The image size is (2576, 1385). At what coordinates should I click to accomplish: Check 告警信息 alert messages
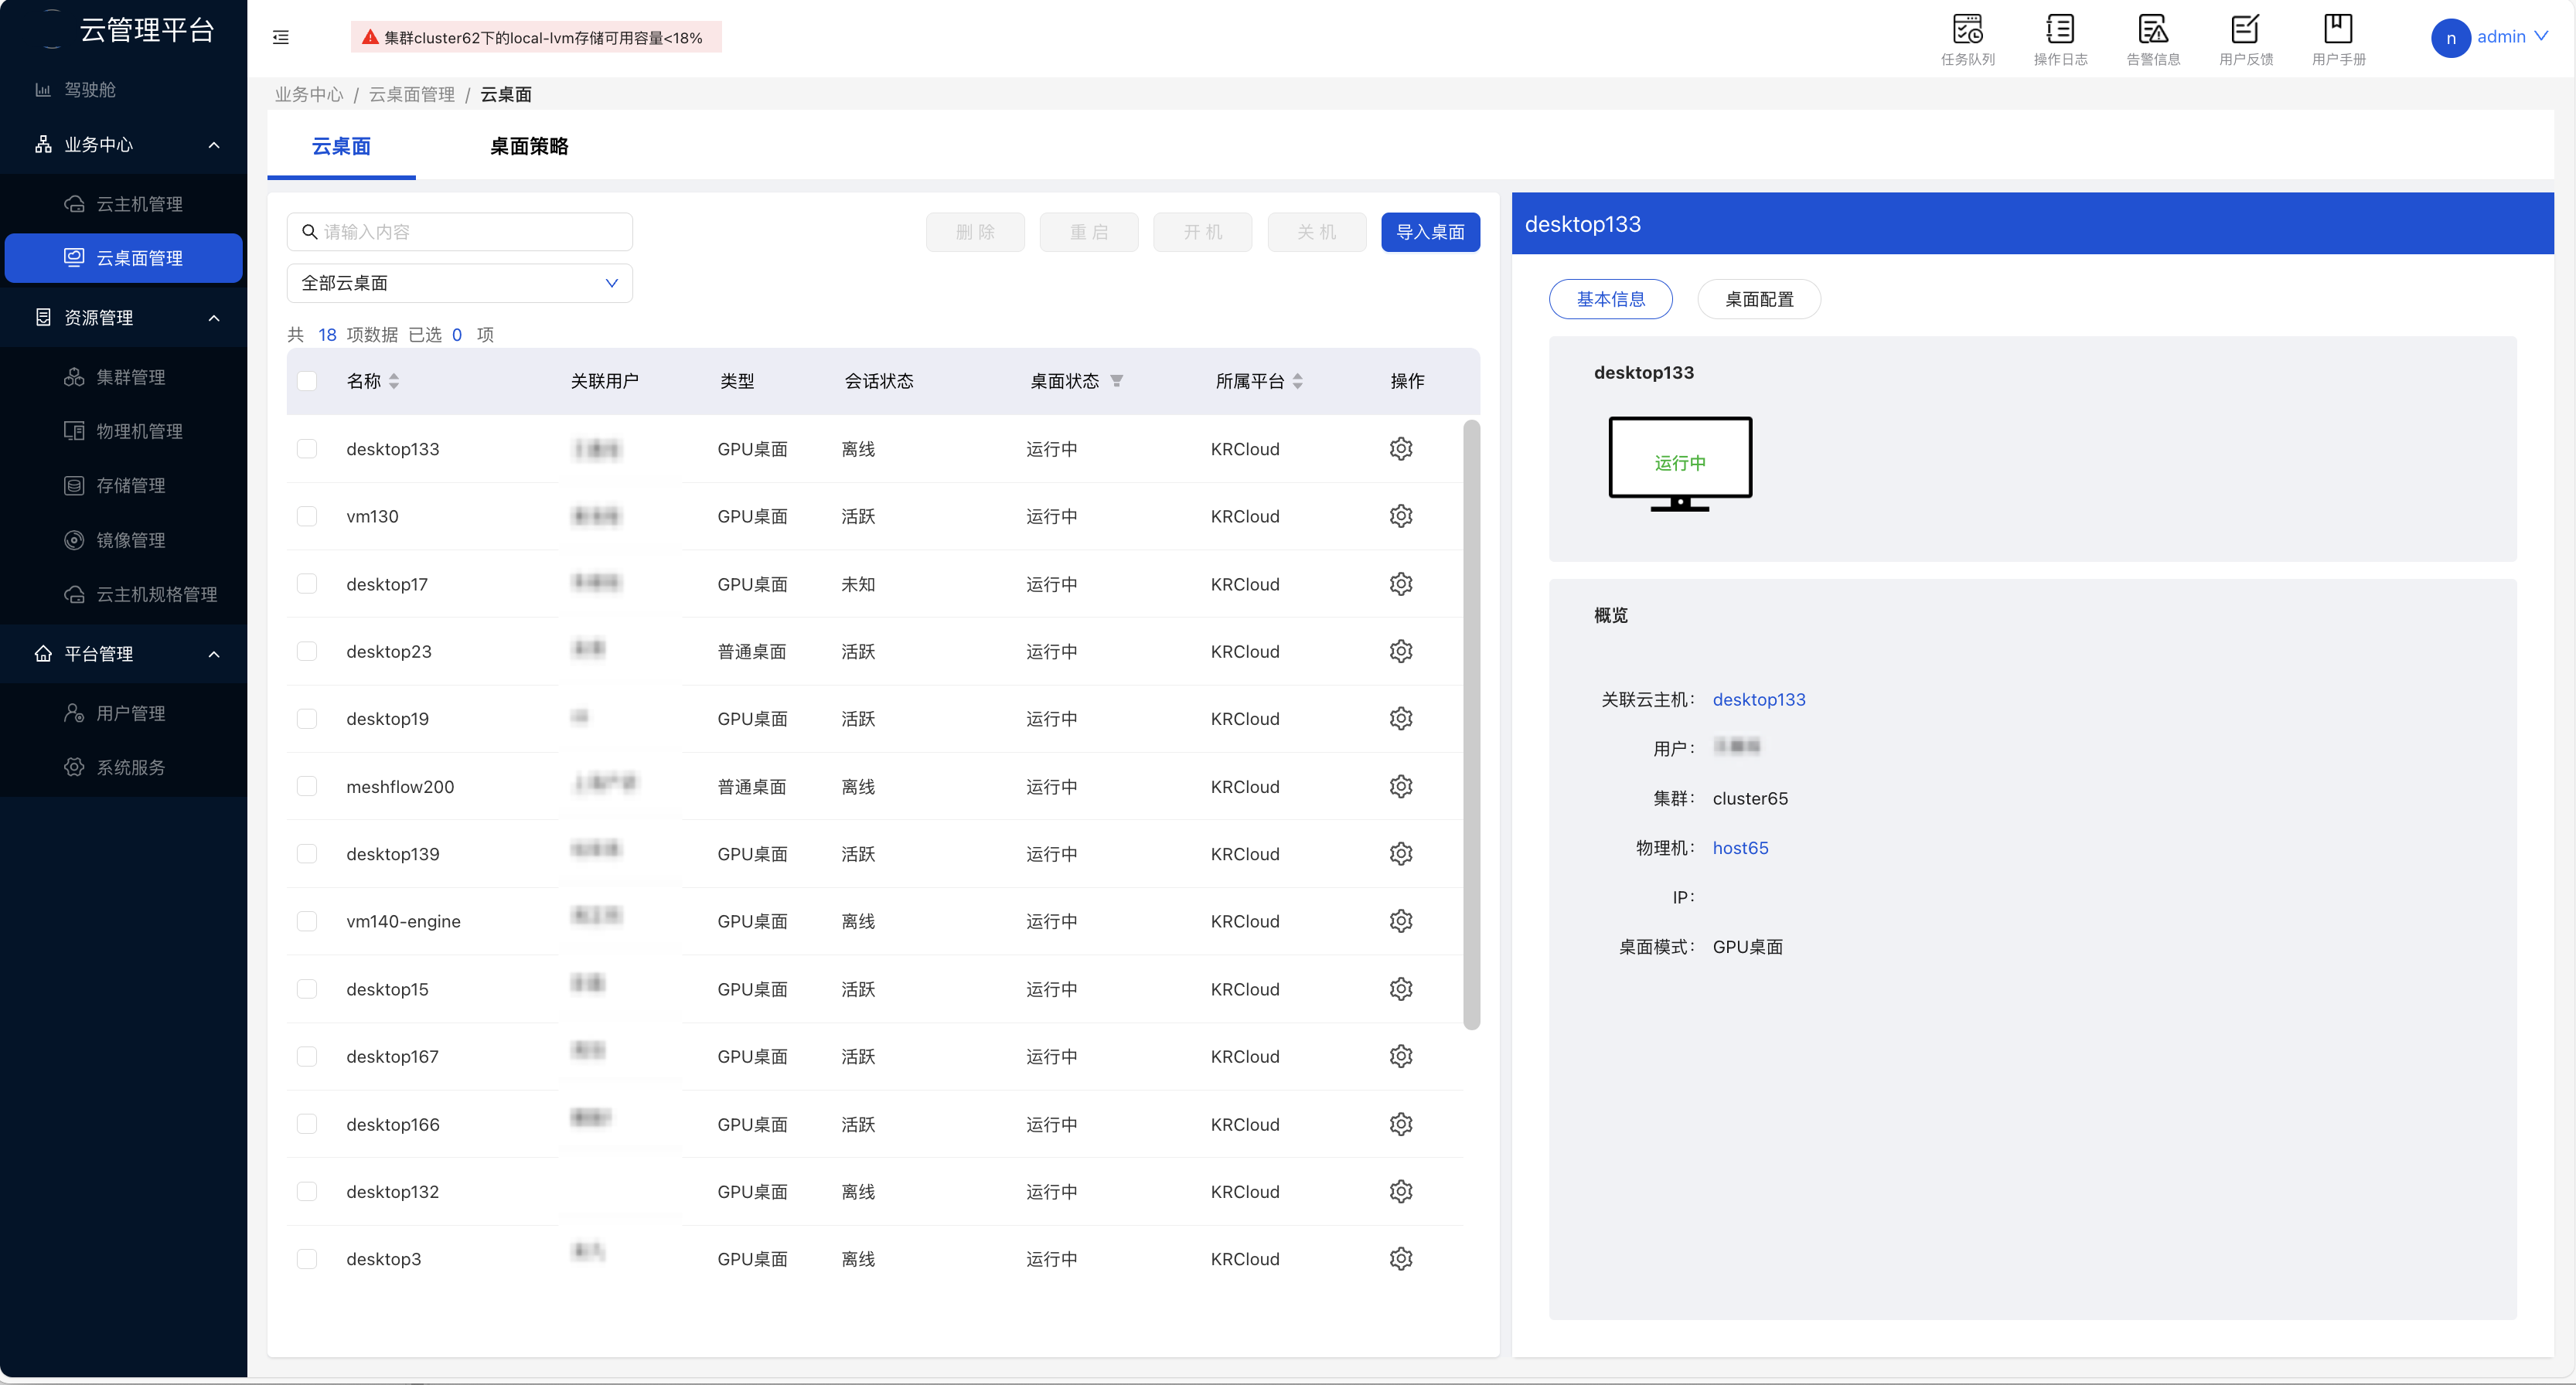tap(2154, 38)
